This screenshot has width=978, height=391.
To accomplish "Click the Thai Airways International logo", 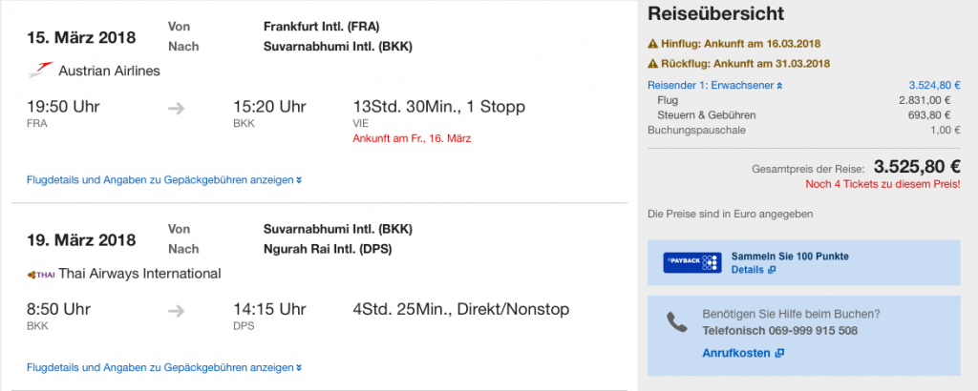I will (x=41, y=274).
